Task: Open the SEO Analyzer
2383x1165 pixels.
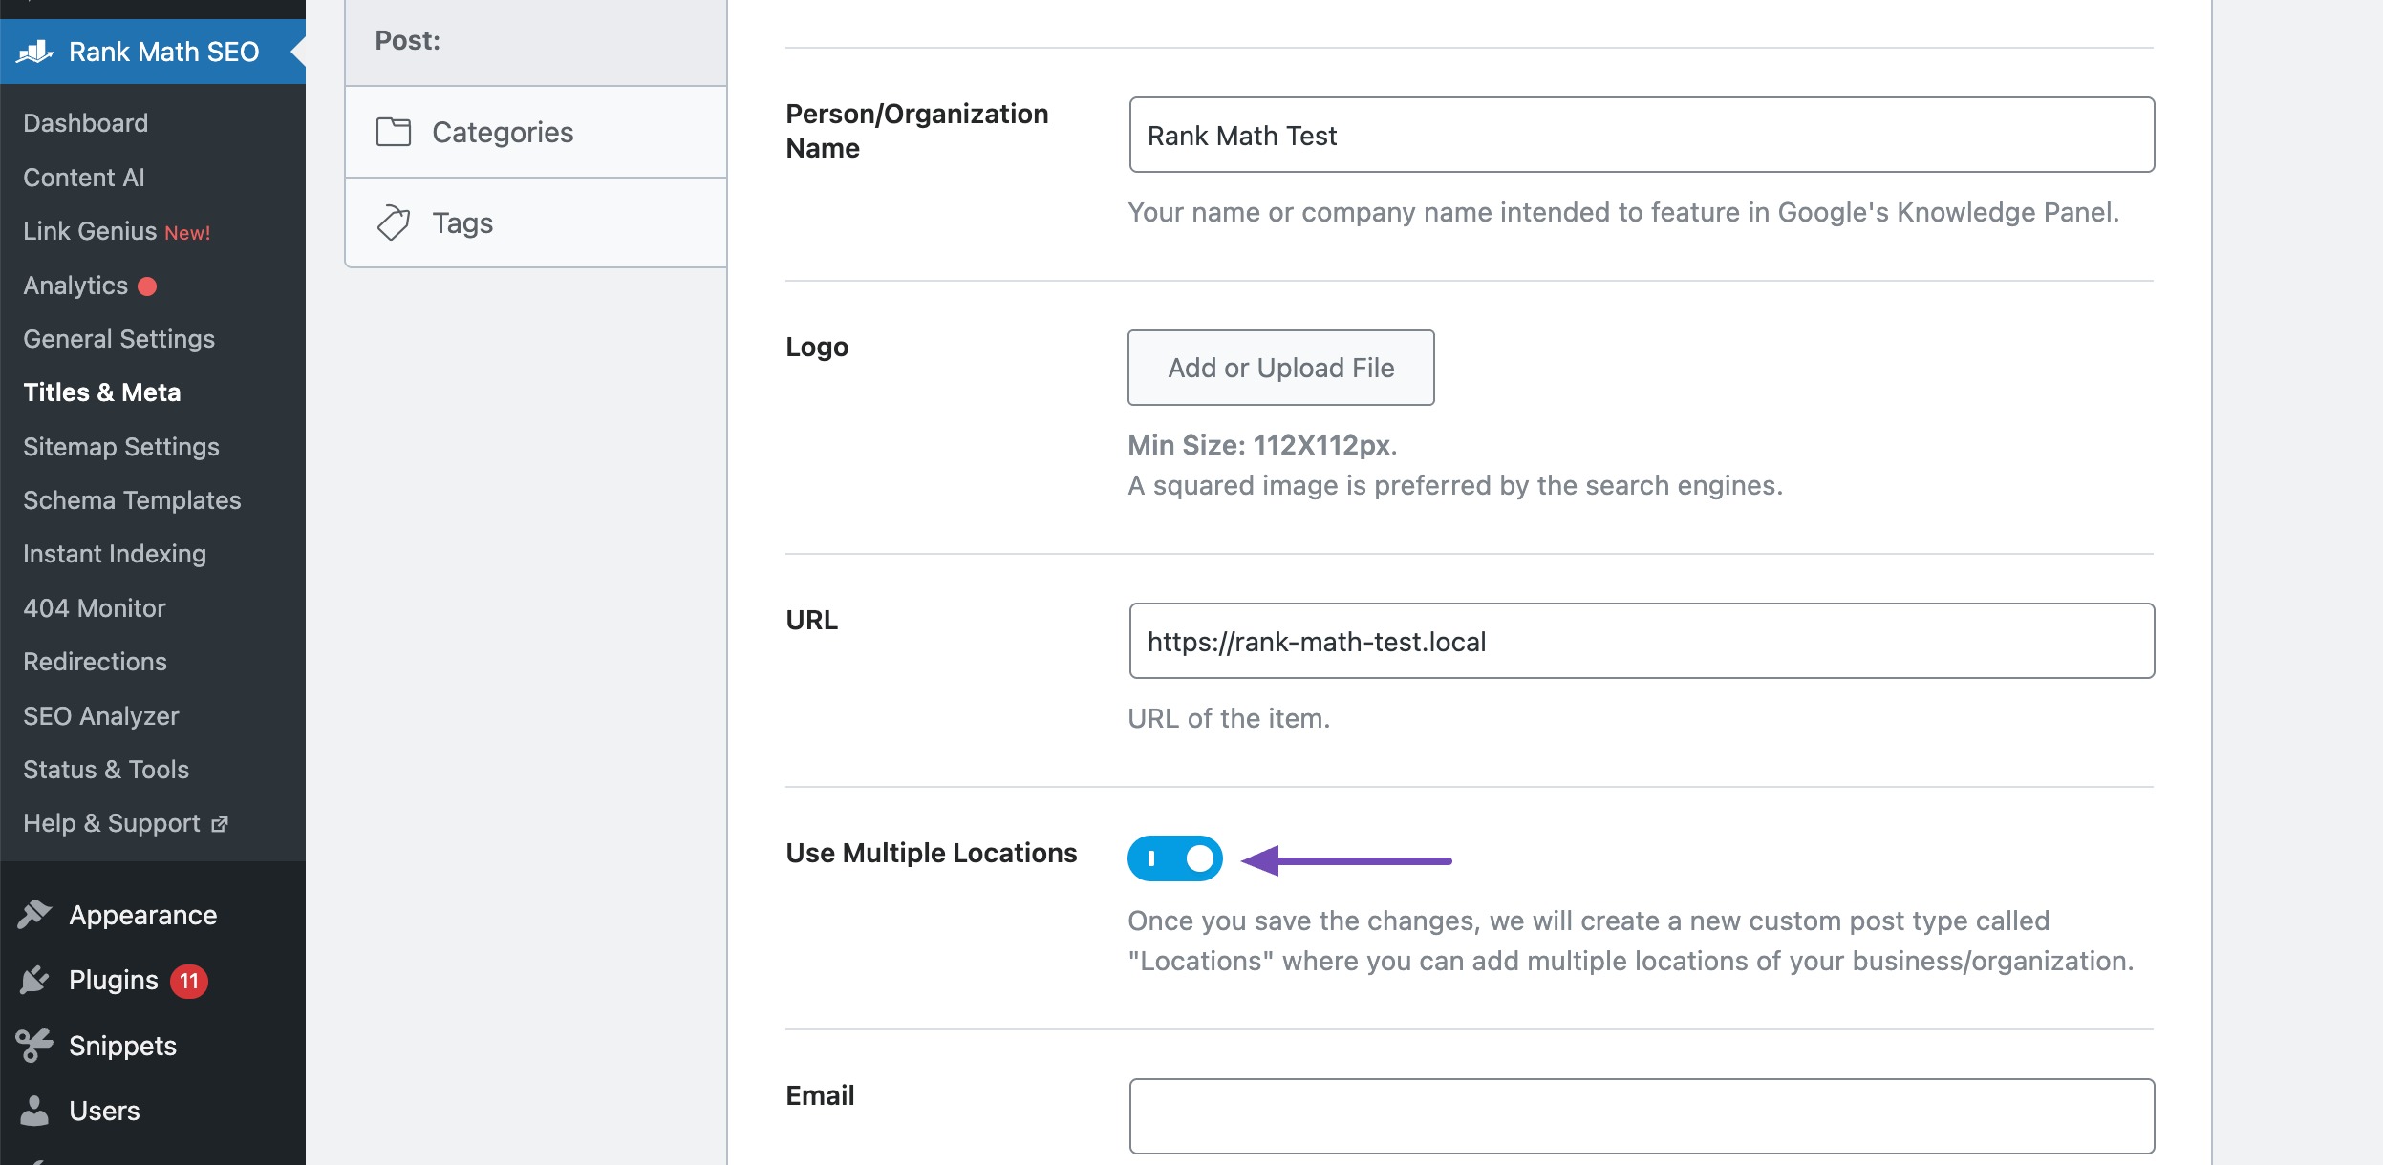Action: coord(101,715)
